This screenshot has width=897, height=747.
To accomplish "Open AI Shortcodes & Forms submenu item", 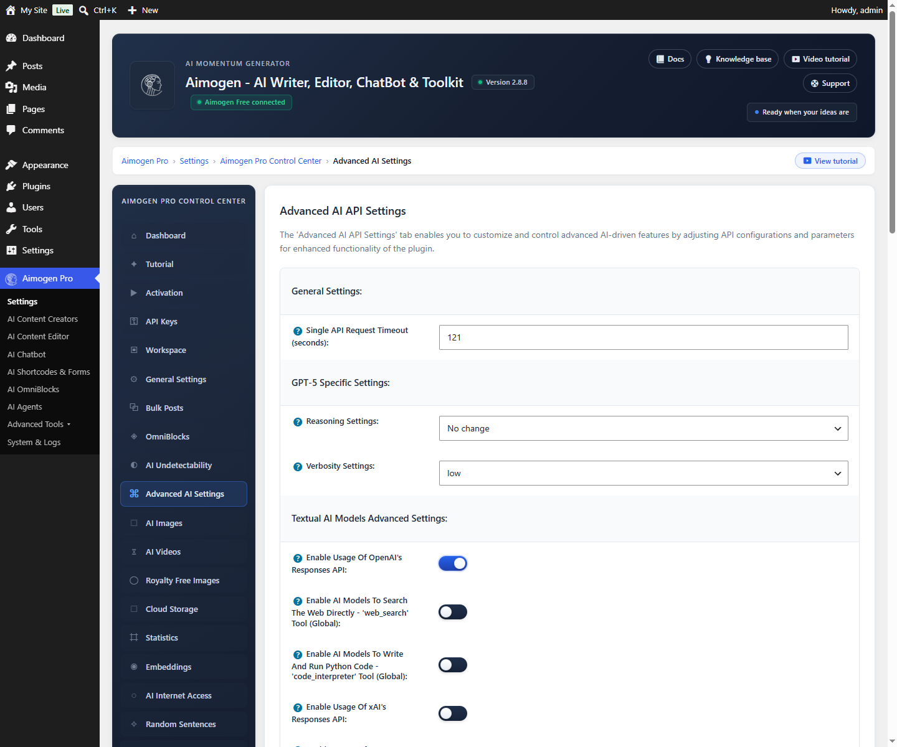I will click(49, 372).
